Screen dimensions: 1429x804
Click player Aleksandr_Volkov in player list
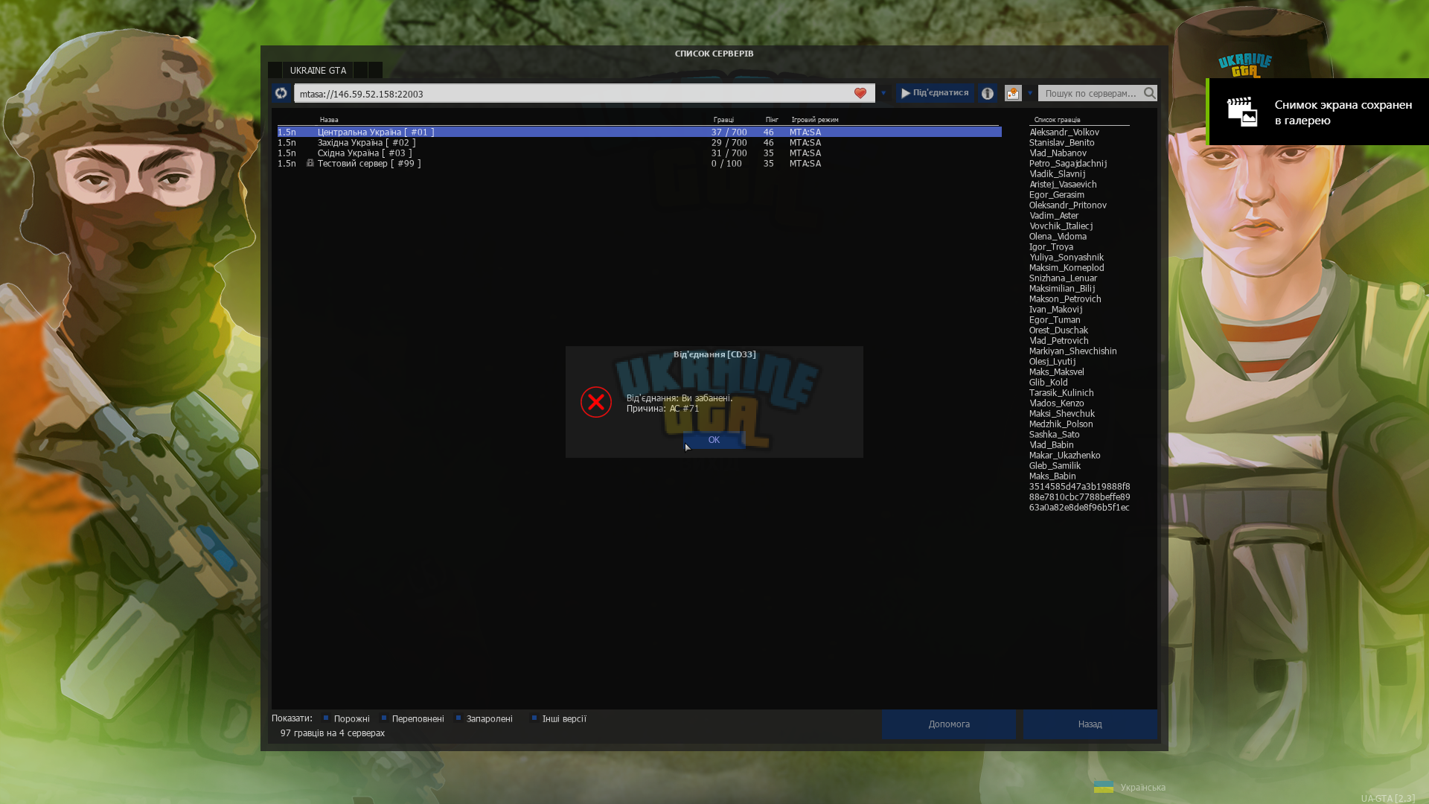(x=1064, y=132)
